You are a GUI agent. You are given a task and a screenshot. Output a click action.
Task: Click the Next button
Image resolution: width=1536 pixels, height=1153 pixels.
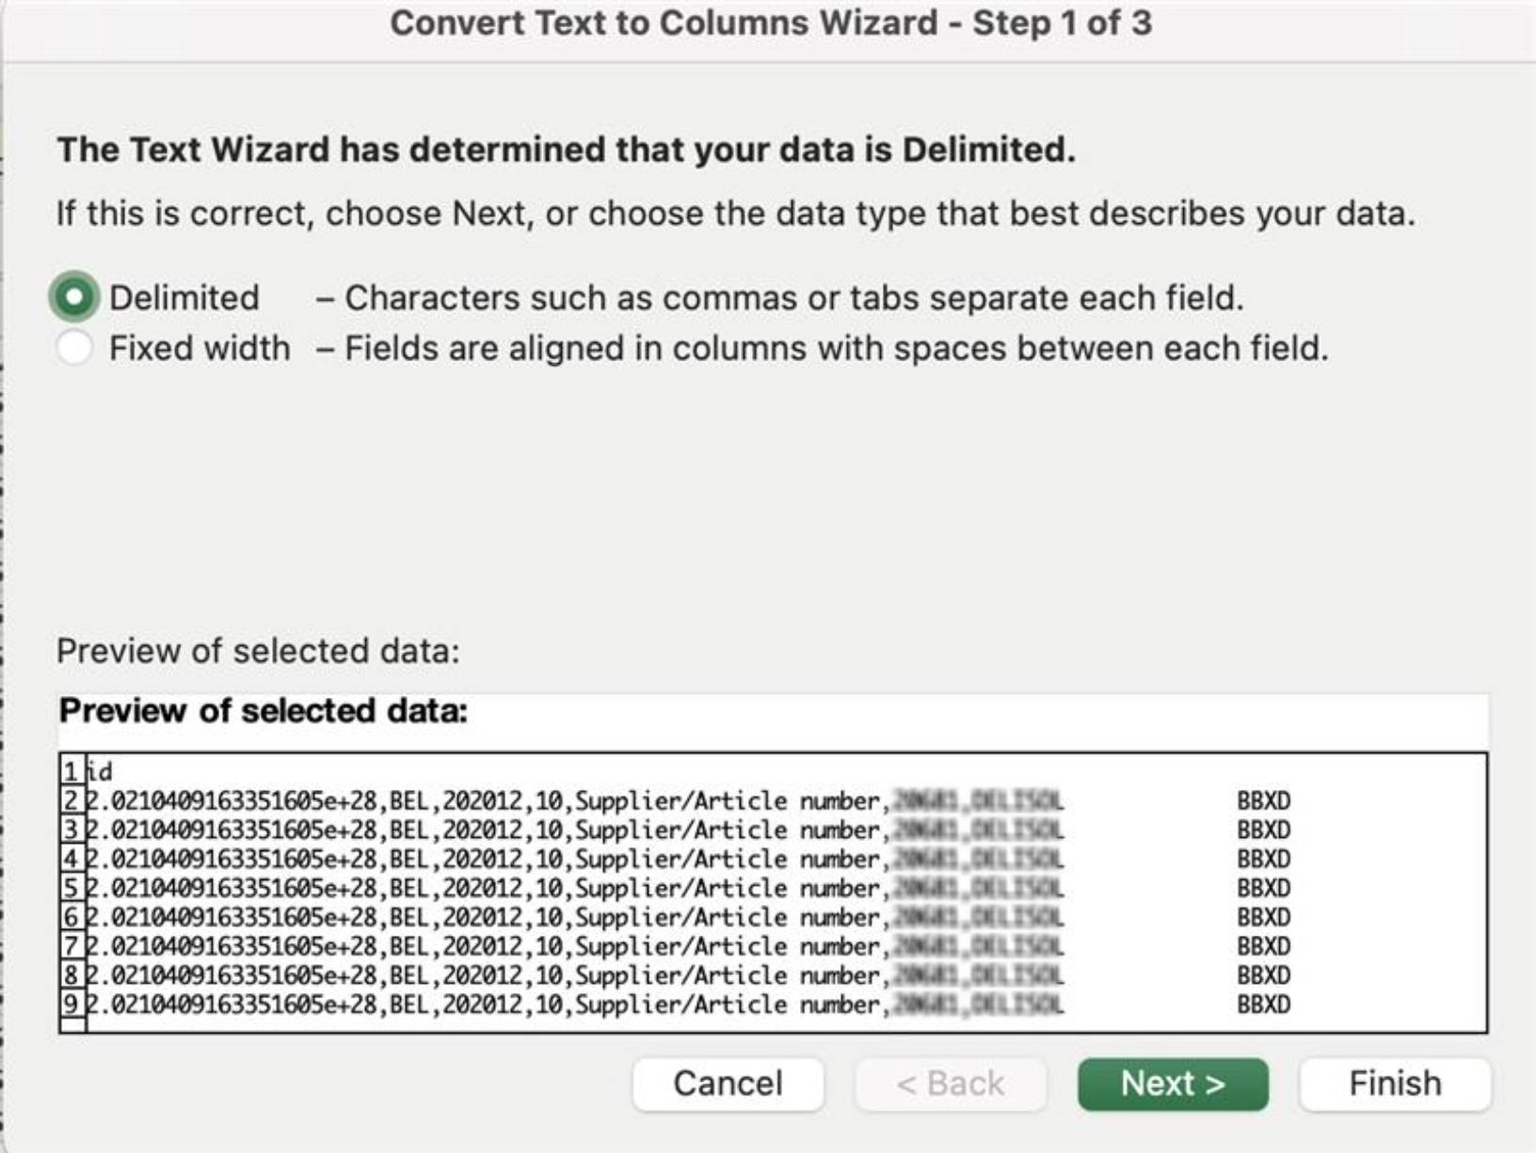1172,1082
